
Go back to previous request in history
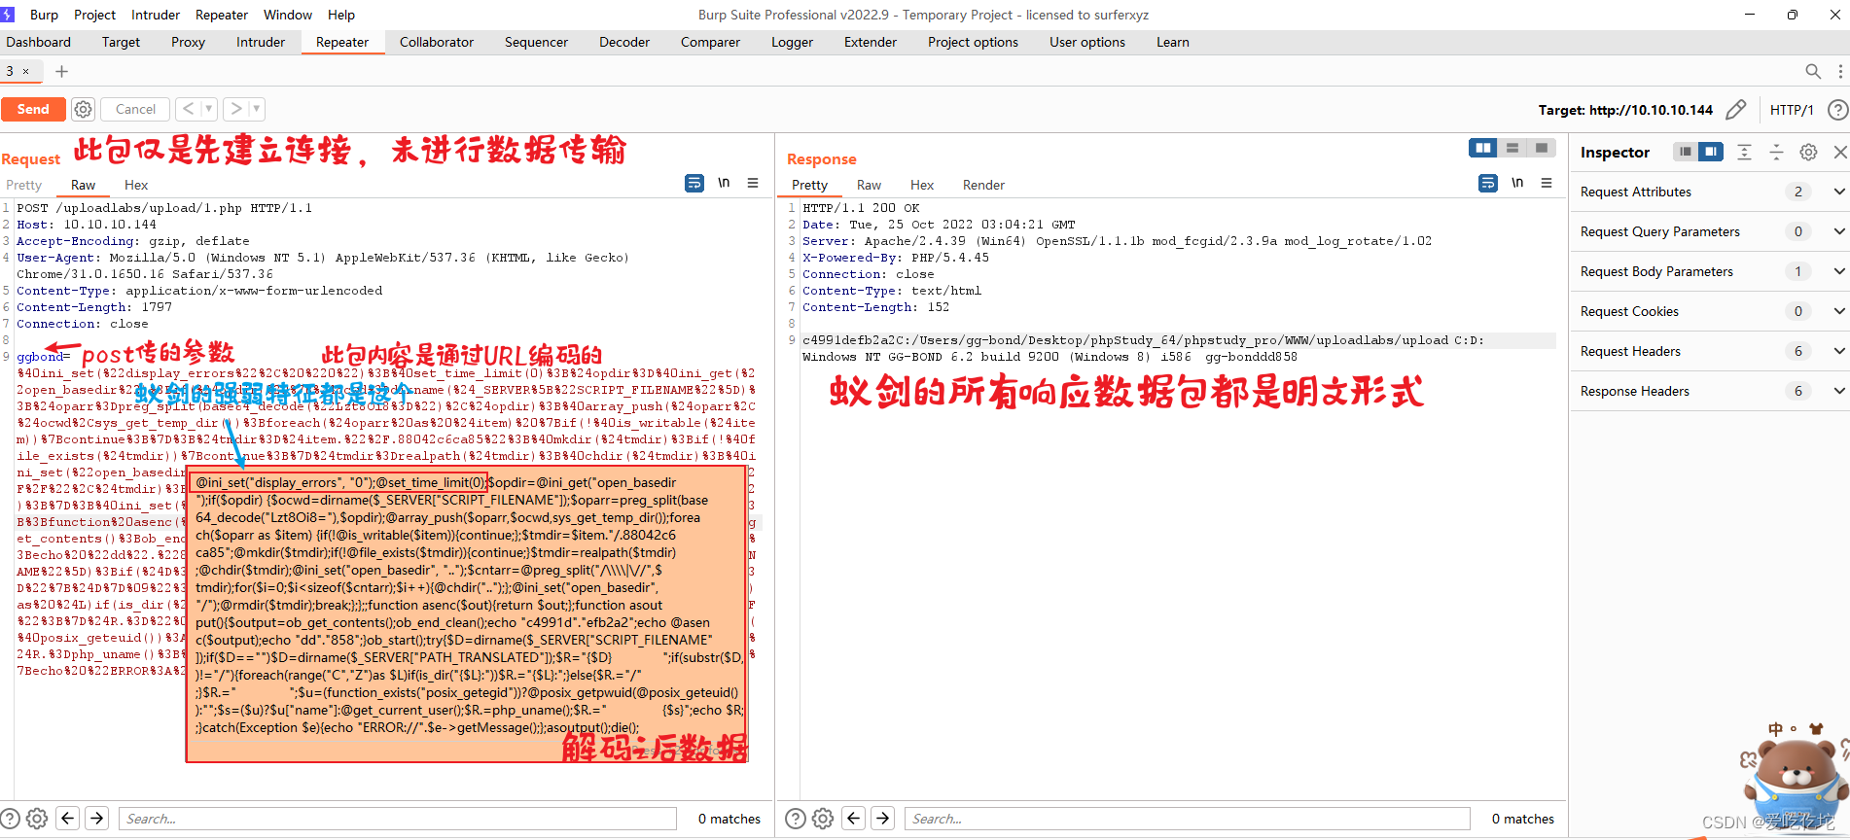point(189,109)
